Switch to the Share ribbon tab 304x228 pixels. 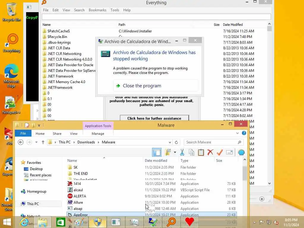pyautogui.click(x=57, y=134)
